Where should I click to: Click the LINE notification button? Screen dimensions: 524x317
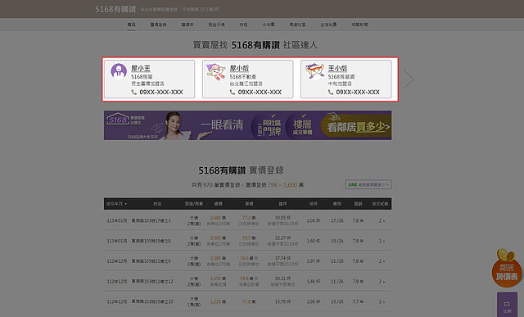point(368,184)
